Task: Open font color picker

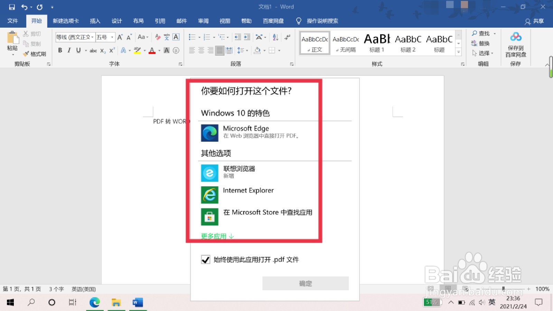Action: (x=159, y=50)
